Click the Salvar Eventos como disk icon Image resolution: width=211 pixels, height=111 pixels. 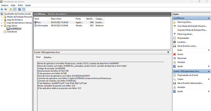pyautogui.click(x=175, y=46)
